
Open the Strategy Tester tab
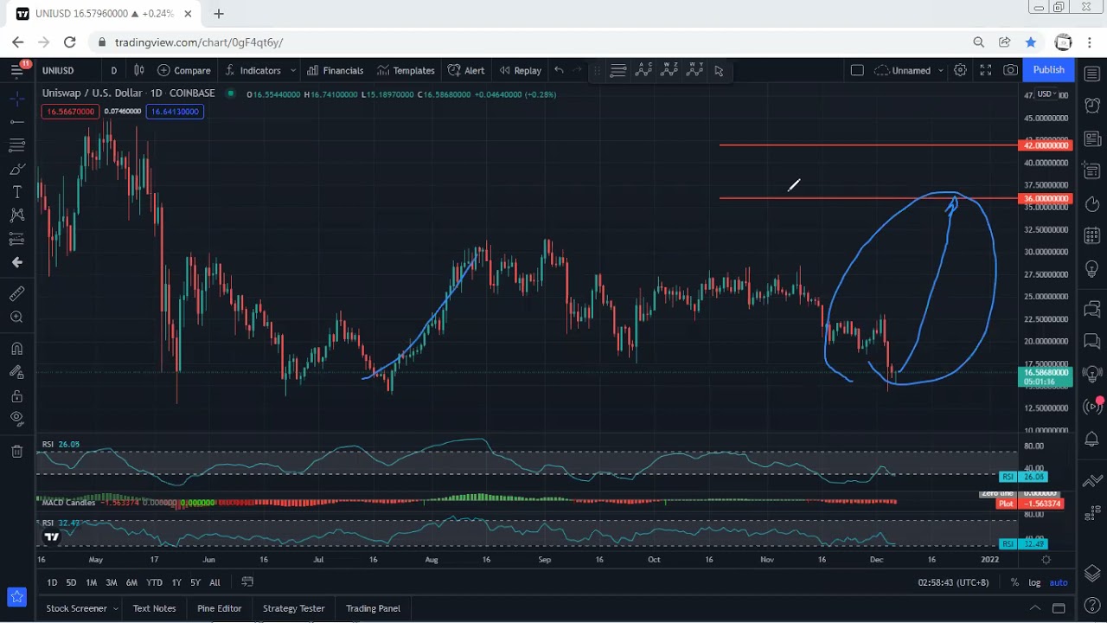click(293, 608)
